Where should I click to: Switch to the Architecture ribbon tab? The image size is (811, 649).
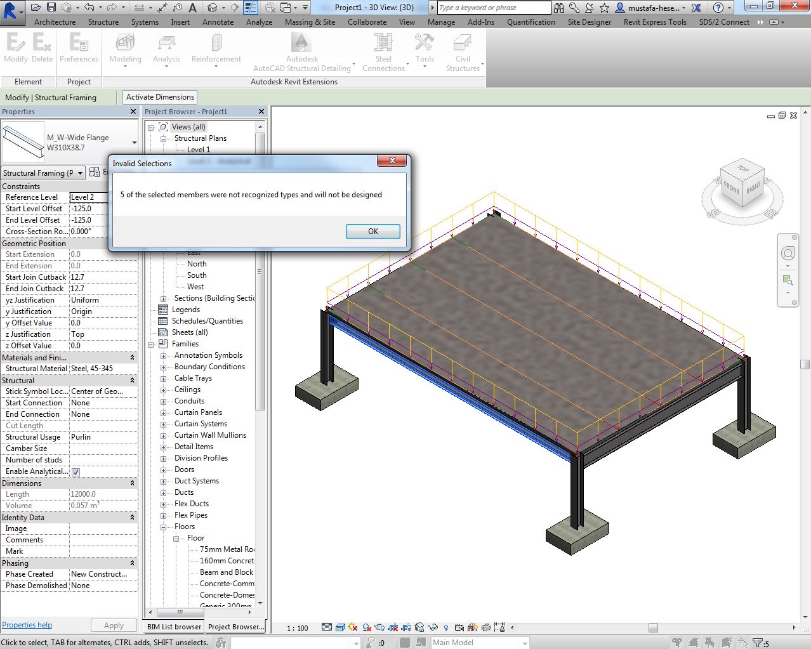click(x=54, y=21)
